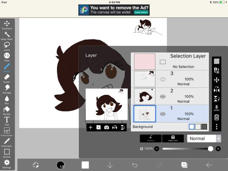Viewport: 228px width, 171px height.
Task: Add a new layer with plus icon
Action: coord(90,127)
